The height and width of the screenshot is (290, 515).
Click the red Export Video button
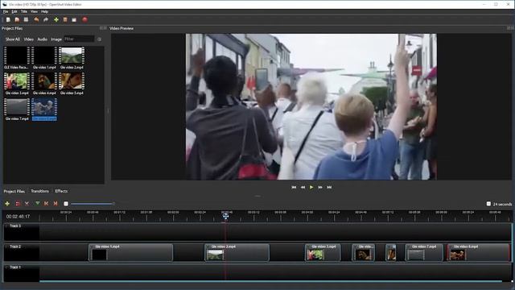point(84,19)
